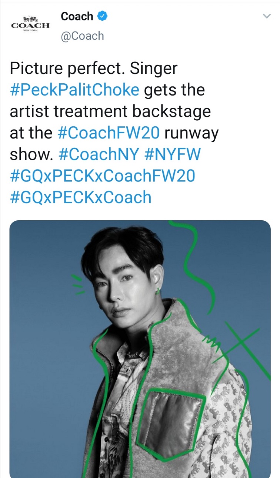Expand the tweet options chevron
280x478 pixels.
[267, 16]
